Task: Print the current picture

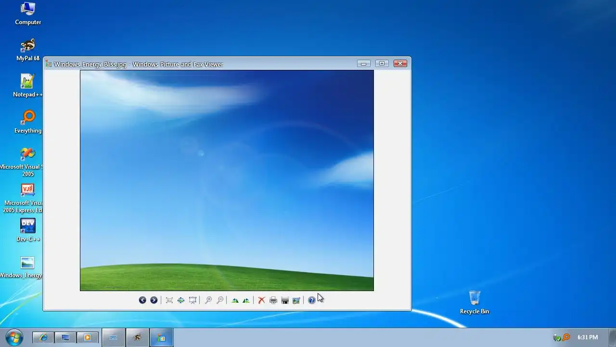Action: [273, 300]
